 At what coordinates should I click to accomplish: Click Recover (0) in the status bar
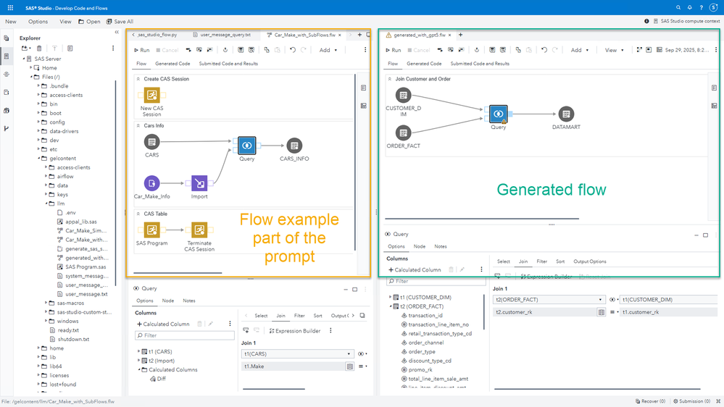coord(650,401)
